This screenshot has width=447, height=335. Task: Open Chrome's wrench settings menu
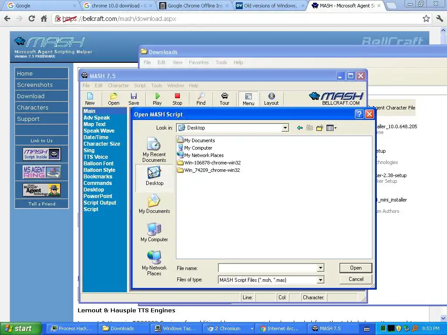pos(439,19)
